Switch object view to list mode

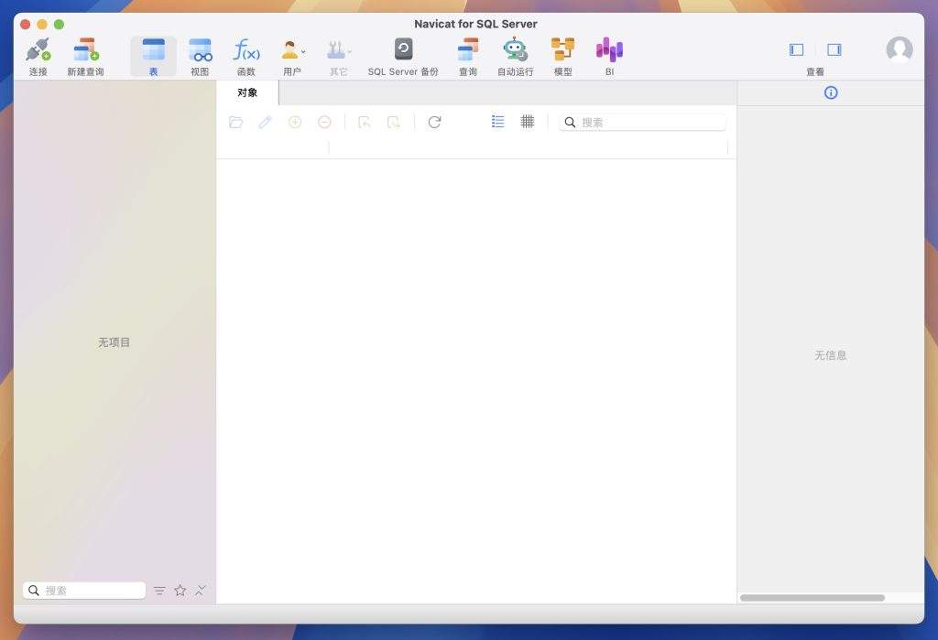(498, 122)
